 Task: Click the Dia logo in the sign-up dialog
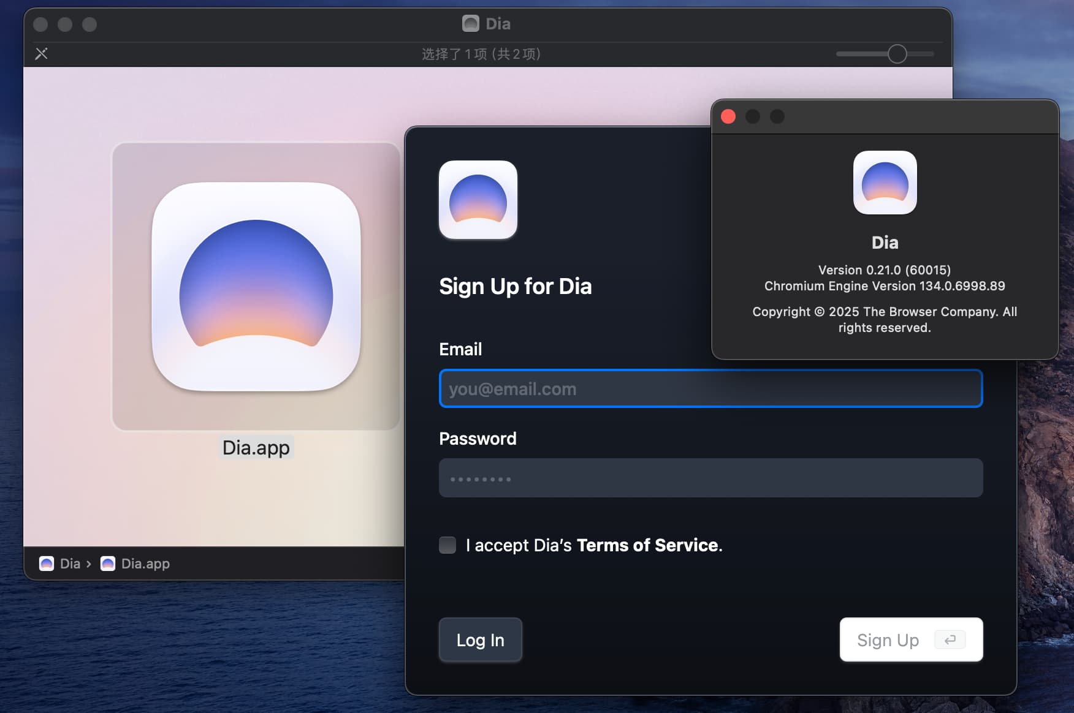[478, 200]
